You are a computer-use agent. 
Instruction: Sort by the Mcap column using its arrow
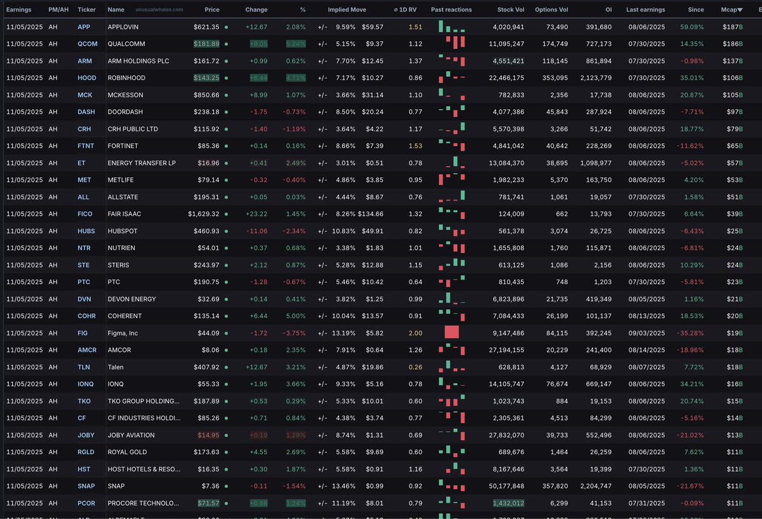point(740,10)
